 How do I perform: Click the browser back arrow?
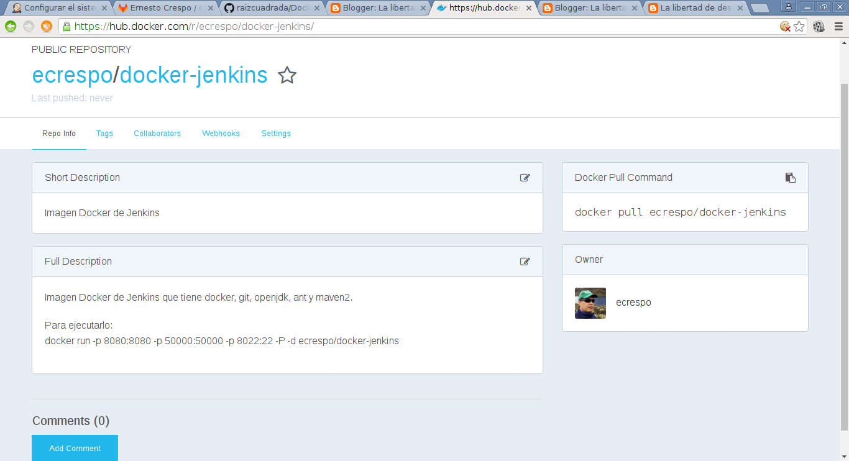11,26
